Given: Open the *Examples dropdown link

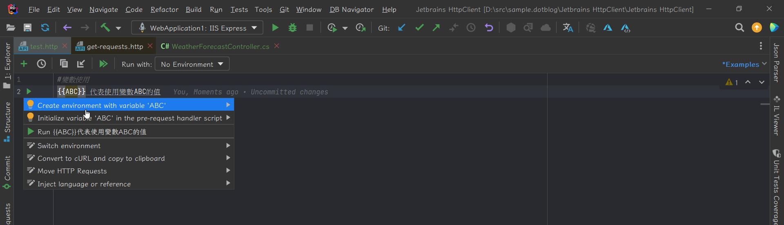Looking at the screenshot, I should pos(744,64).
